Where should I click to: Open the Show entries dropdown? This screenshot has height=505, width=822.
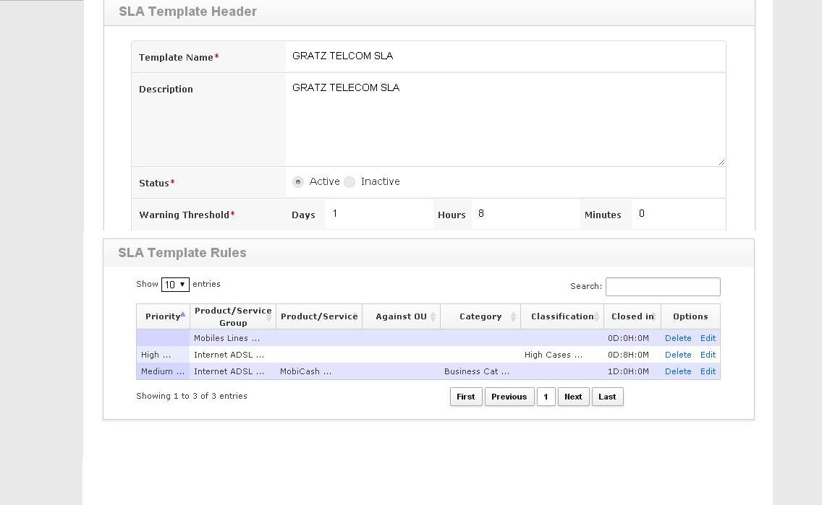(174, 284)
